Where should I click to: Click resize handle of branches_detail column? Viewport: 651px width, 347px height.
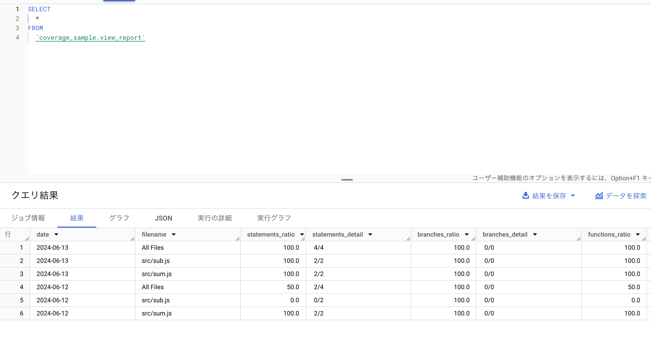(x=579, y=239)
